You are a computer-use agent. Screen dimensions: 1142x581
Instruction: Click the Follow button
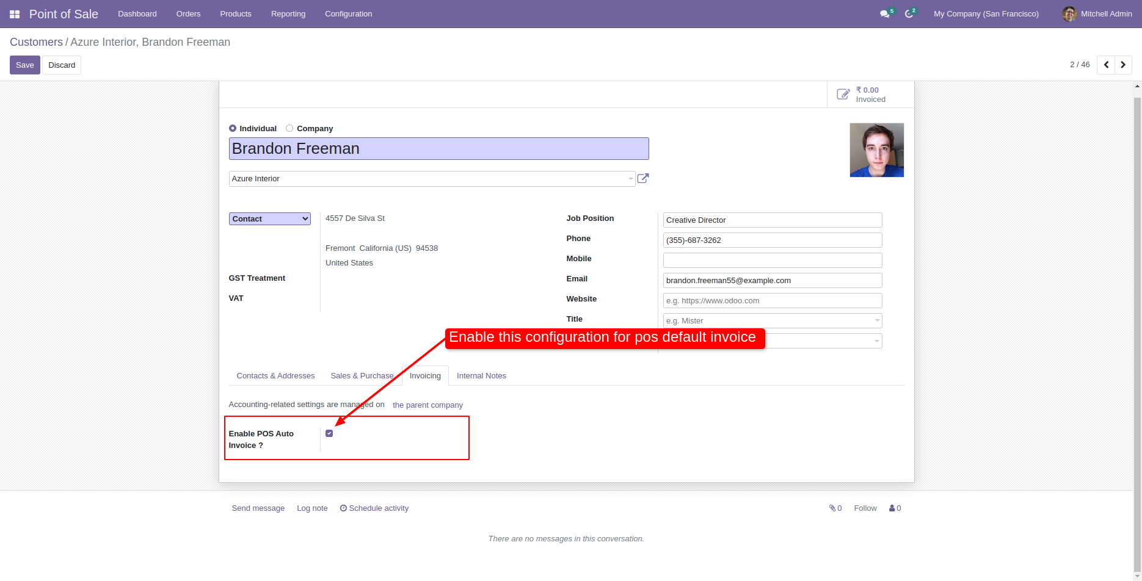865,508
